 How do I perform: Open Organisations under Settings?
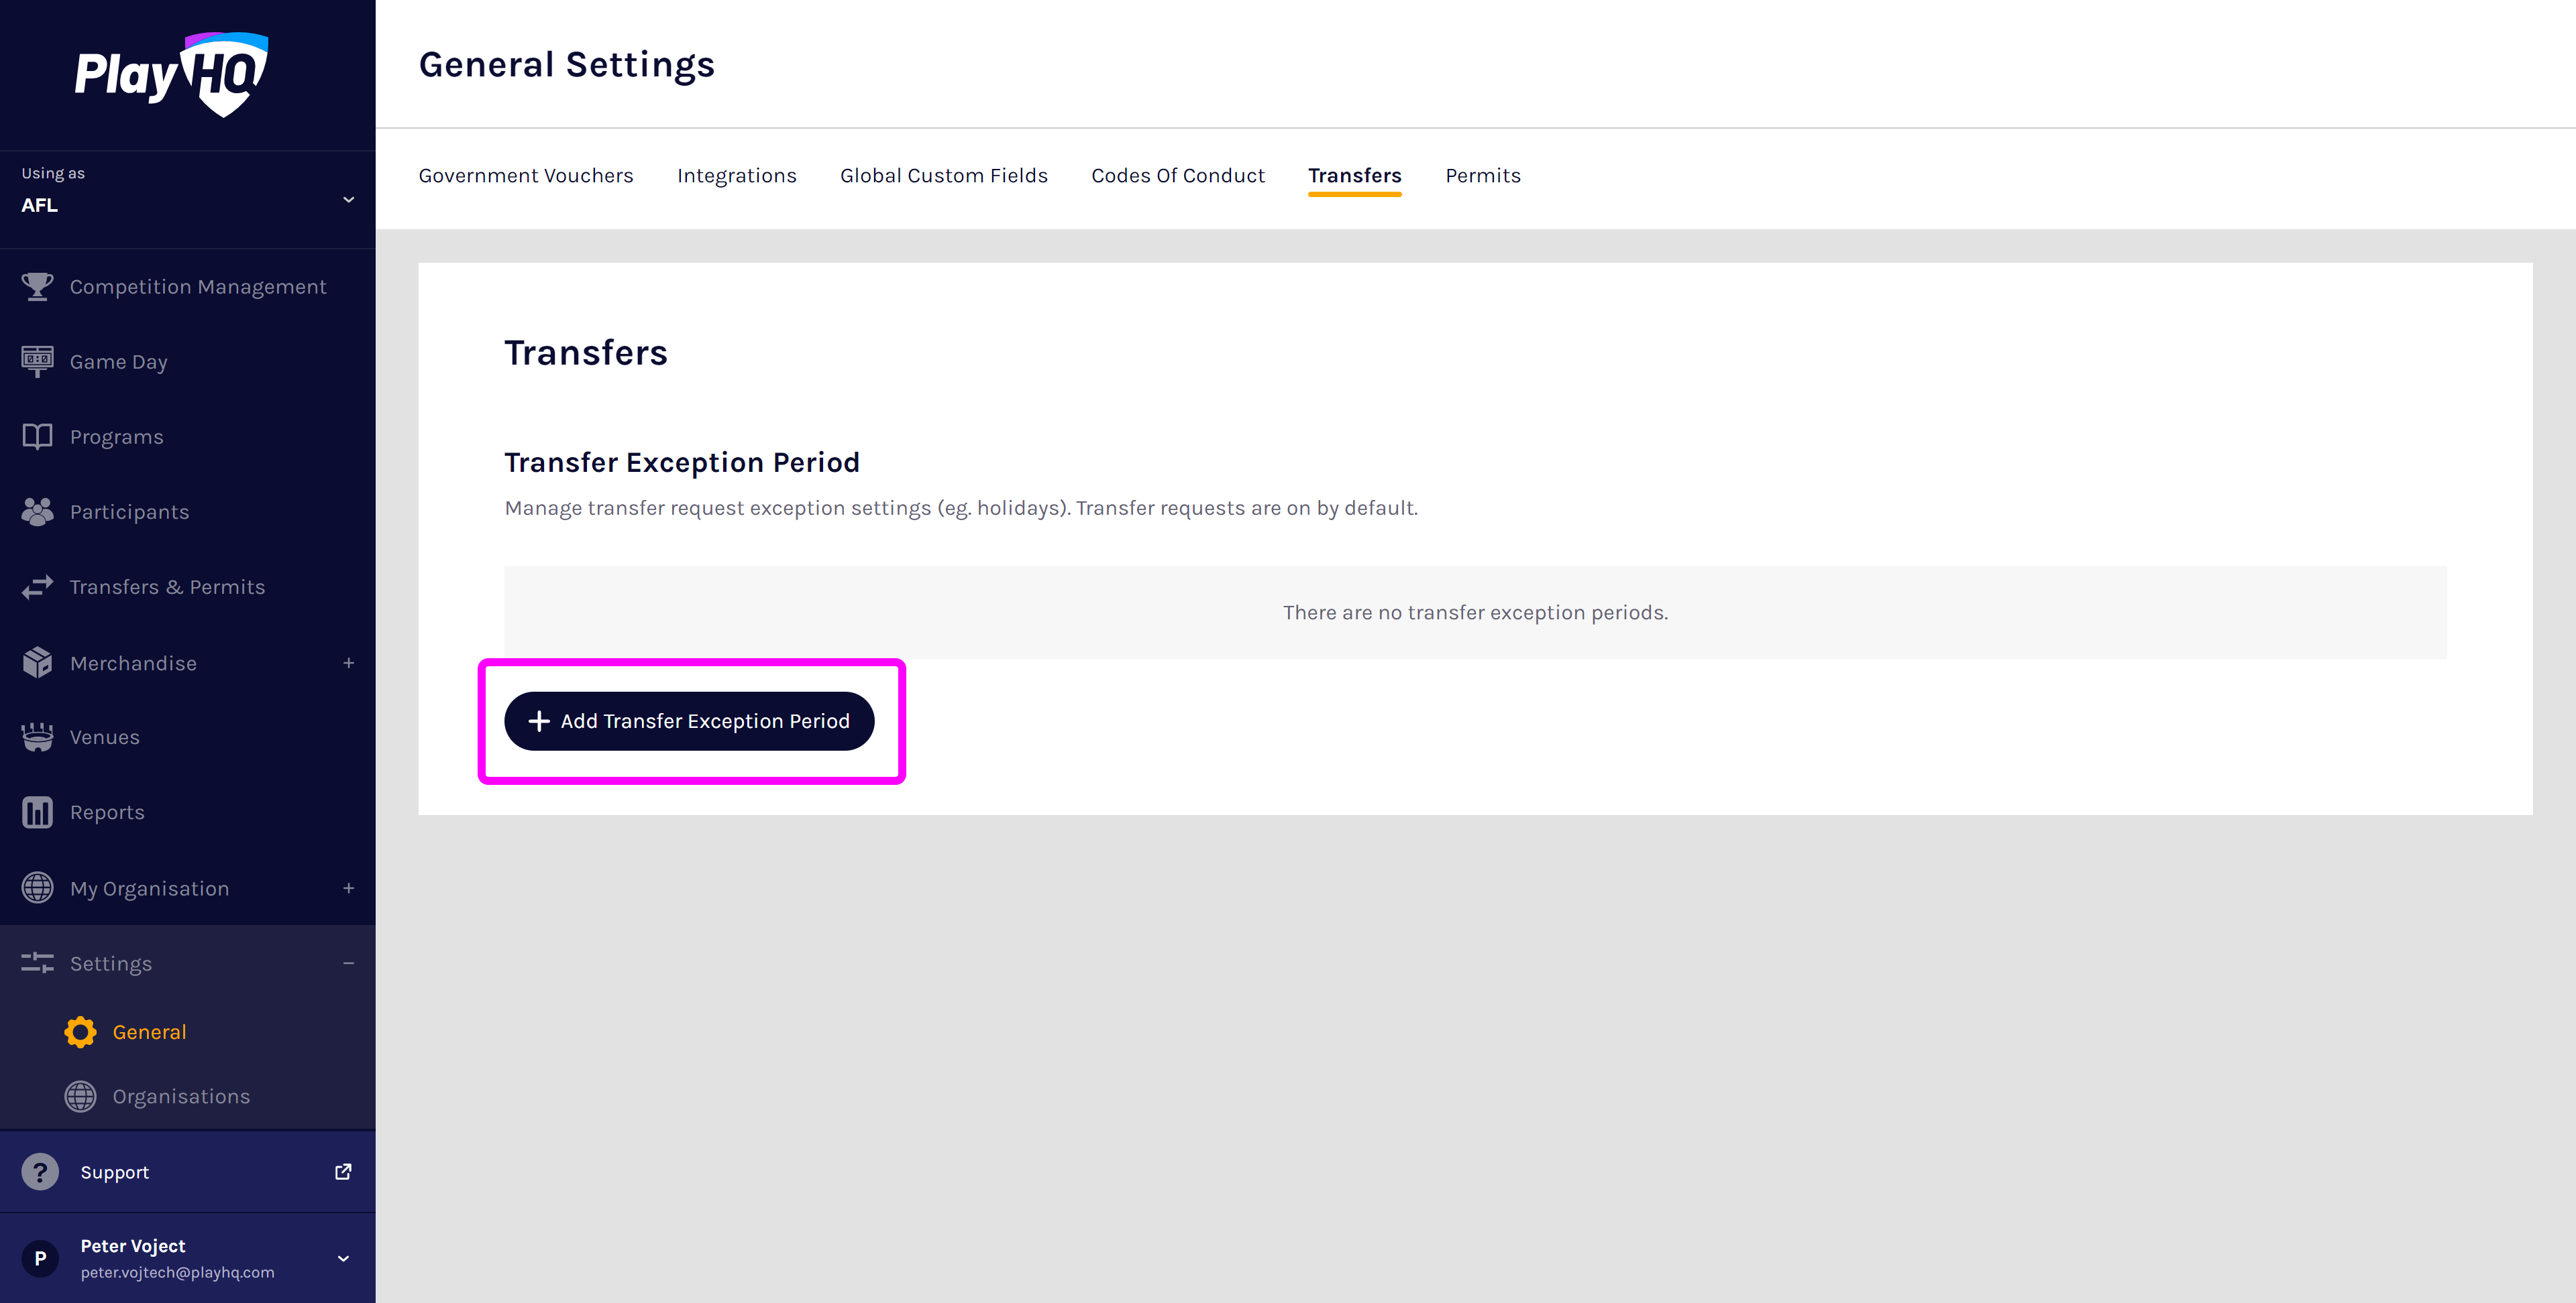coord(180,1096)
